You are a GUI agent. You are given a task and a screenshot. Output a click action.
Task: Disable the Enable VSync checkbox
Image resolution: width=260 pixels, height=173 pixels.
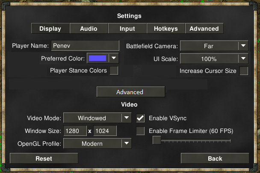(x=140, y=118)
